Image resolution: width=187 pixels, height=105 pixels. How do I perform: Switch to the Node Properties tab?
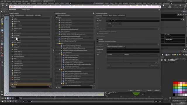pos(30,15)
